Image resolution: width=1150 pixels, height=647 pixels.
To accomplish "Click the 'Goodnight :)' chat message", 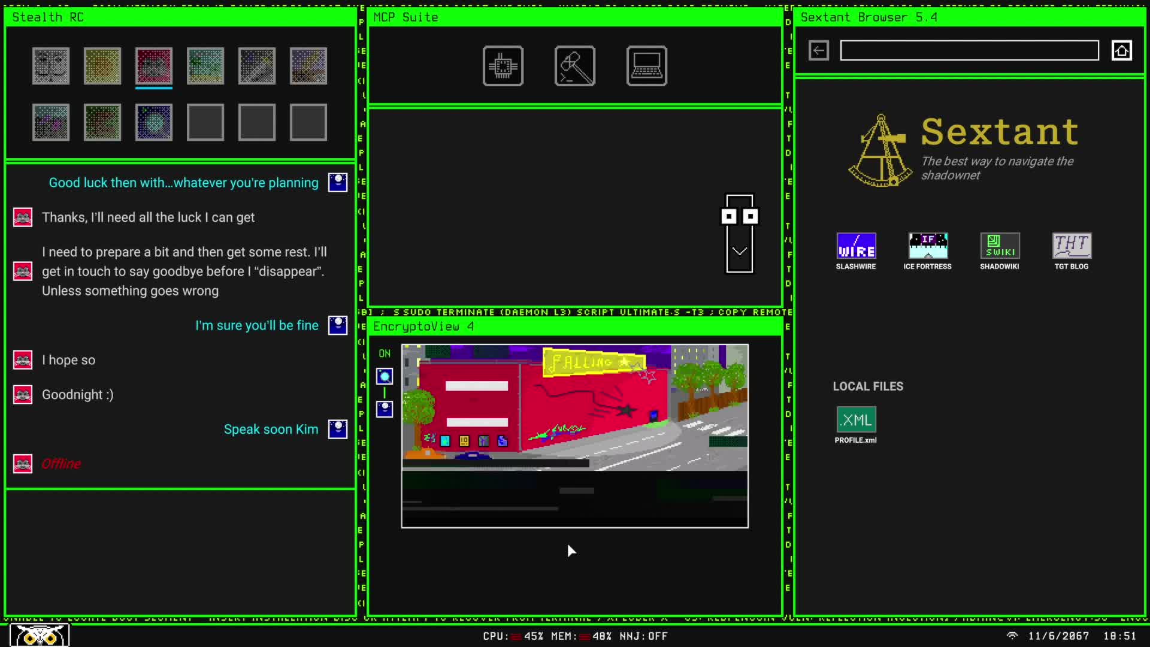I will pos(78,394).
